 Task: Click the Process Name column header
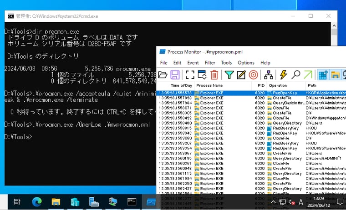coord(223,85)
